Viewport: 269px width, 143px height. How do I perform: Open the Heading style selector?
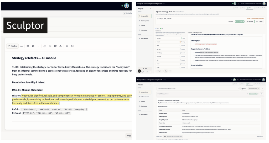tap(13, 46)
